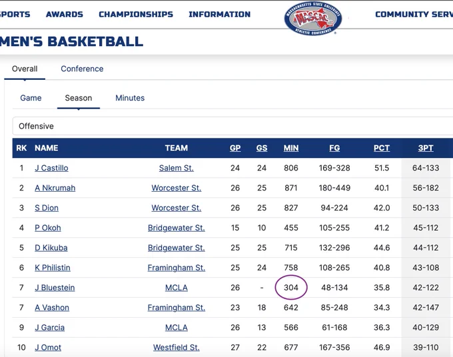Click the Men's Basketball page heading

pos(72,41)
